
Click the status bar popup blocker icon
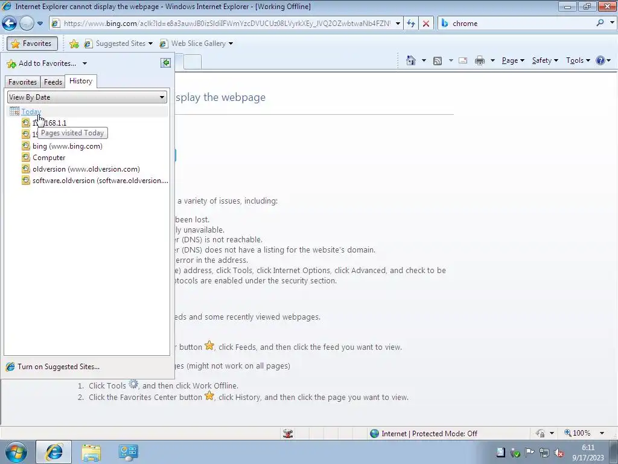288,434
